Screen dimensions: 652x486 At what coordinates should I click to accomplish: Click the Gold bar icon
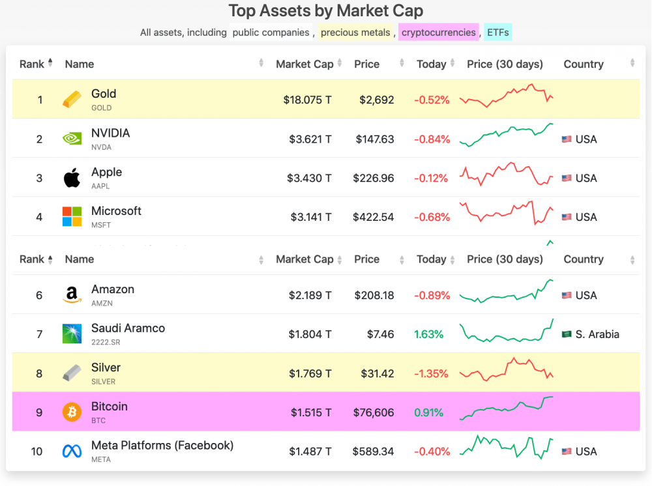click(72, 100)
